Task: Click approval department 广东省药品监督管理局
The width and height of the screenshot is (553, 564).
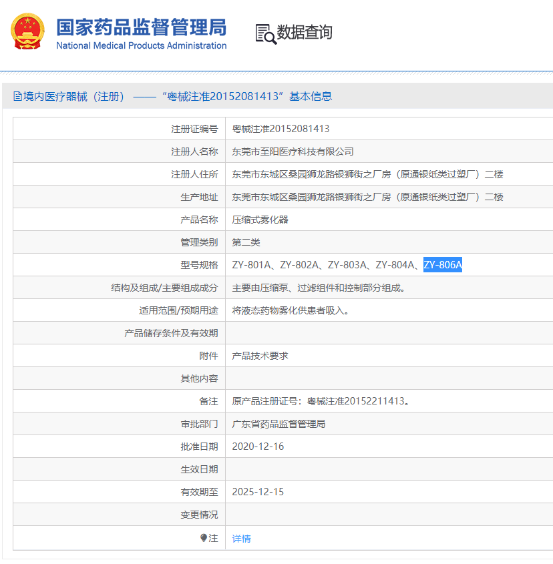Action: point(279,424)
